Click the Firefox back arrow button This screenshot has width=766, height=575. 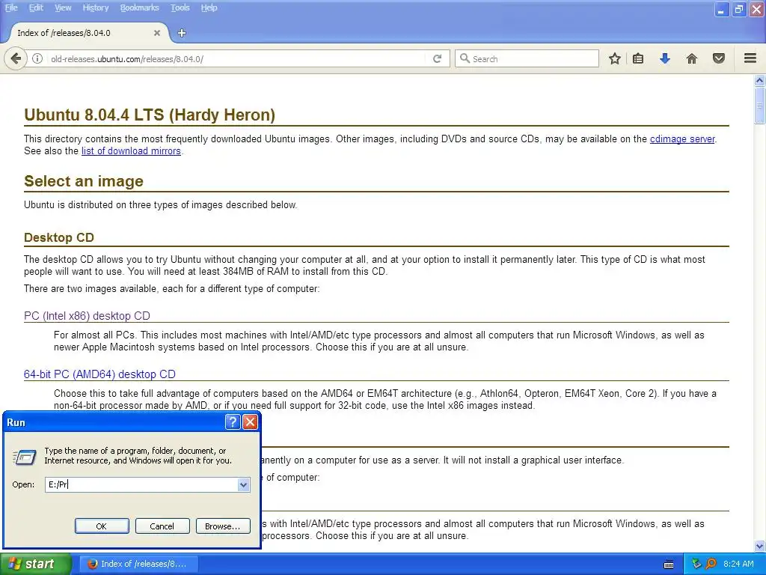point(16,58)
